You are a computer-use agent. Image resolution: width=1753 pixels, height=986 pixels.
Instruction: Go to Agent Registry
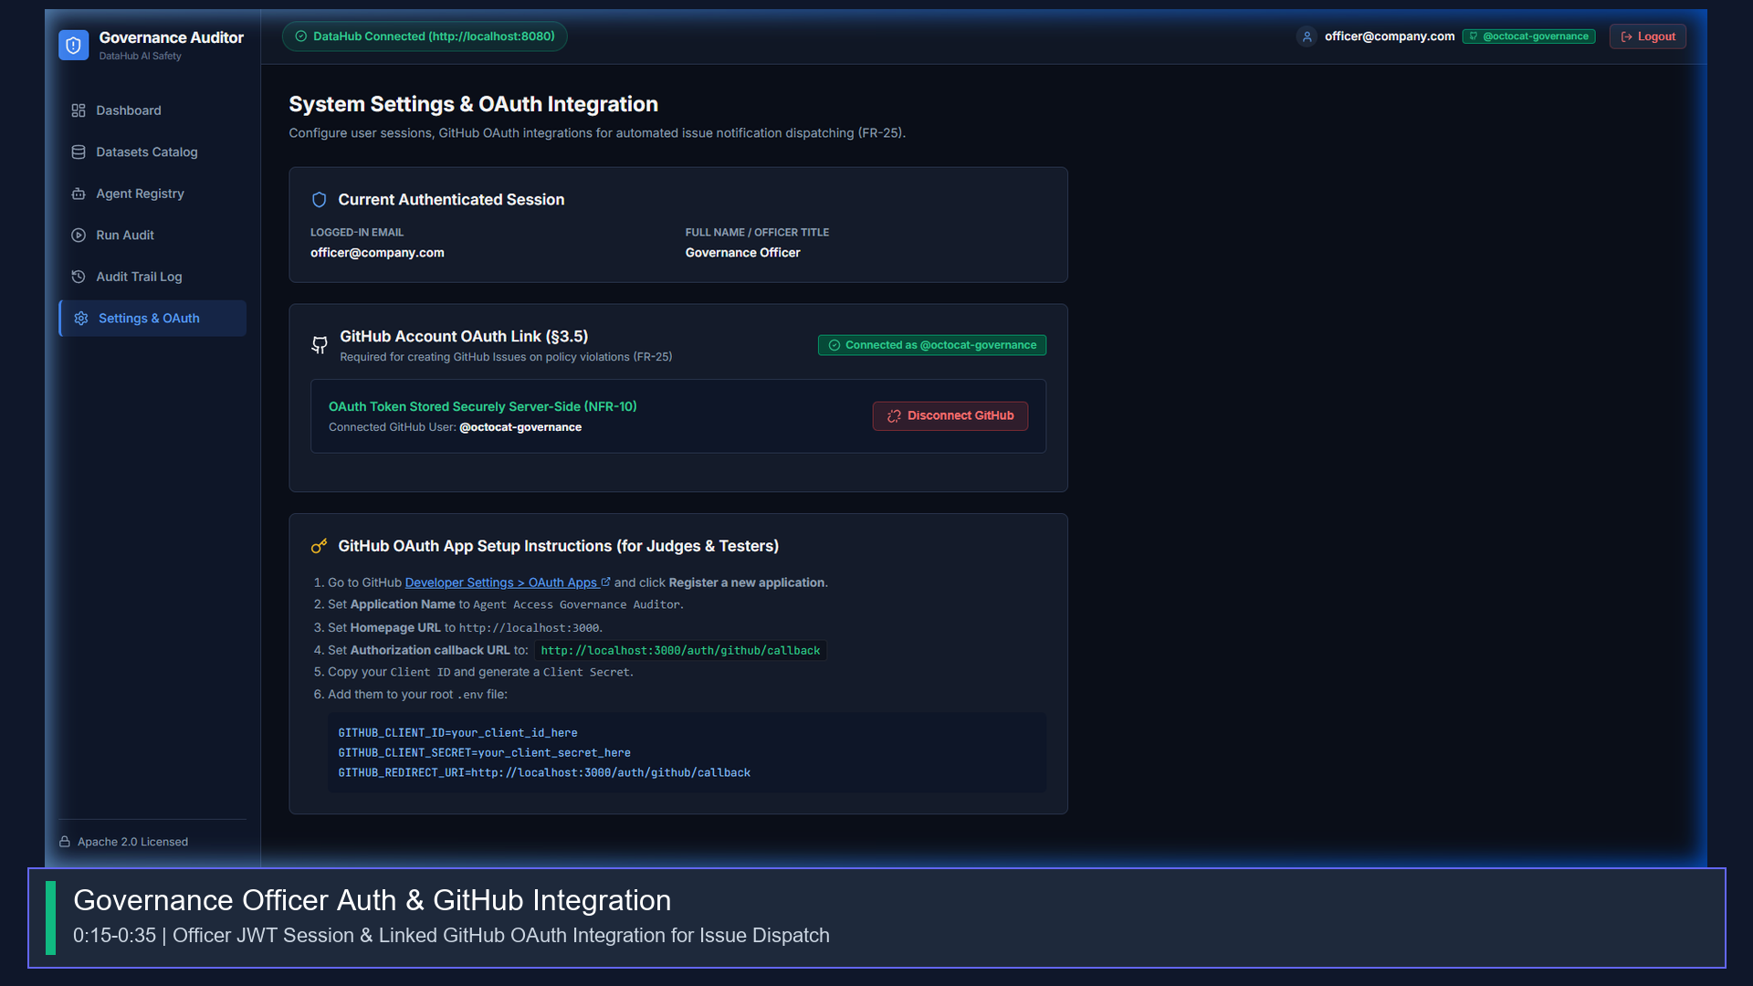pyautogui.click(x=152, y=194)
